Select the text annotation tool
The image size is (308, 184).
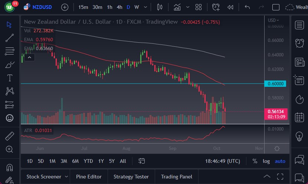tap(10, 78)
